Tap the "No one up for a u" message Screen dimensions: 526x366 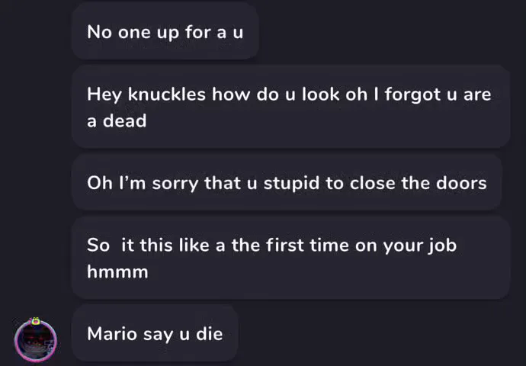(165, 32)
